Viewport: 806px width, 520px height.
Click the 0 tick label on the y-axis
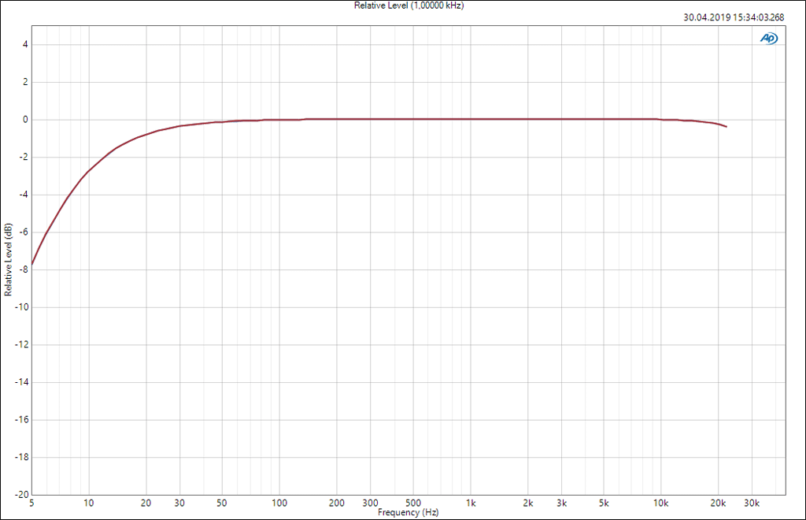25,120
